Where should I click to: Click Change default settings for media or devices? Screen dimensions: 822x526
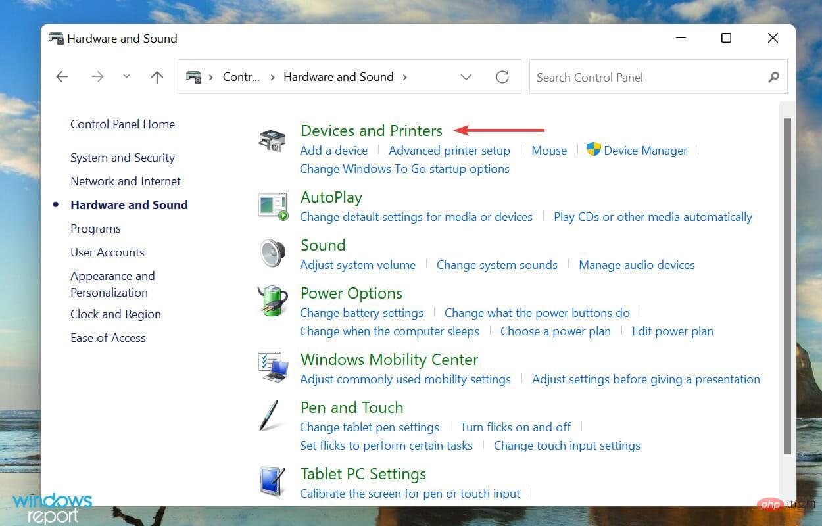pyautogui.click(x=416, y=216)
